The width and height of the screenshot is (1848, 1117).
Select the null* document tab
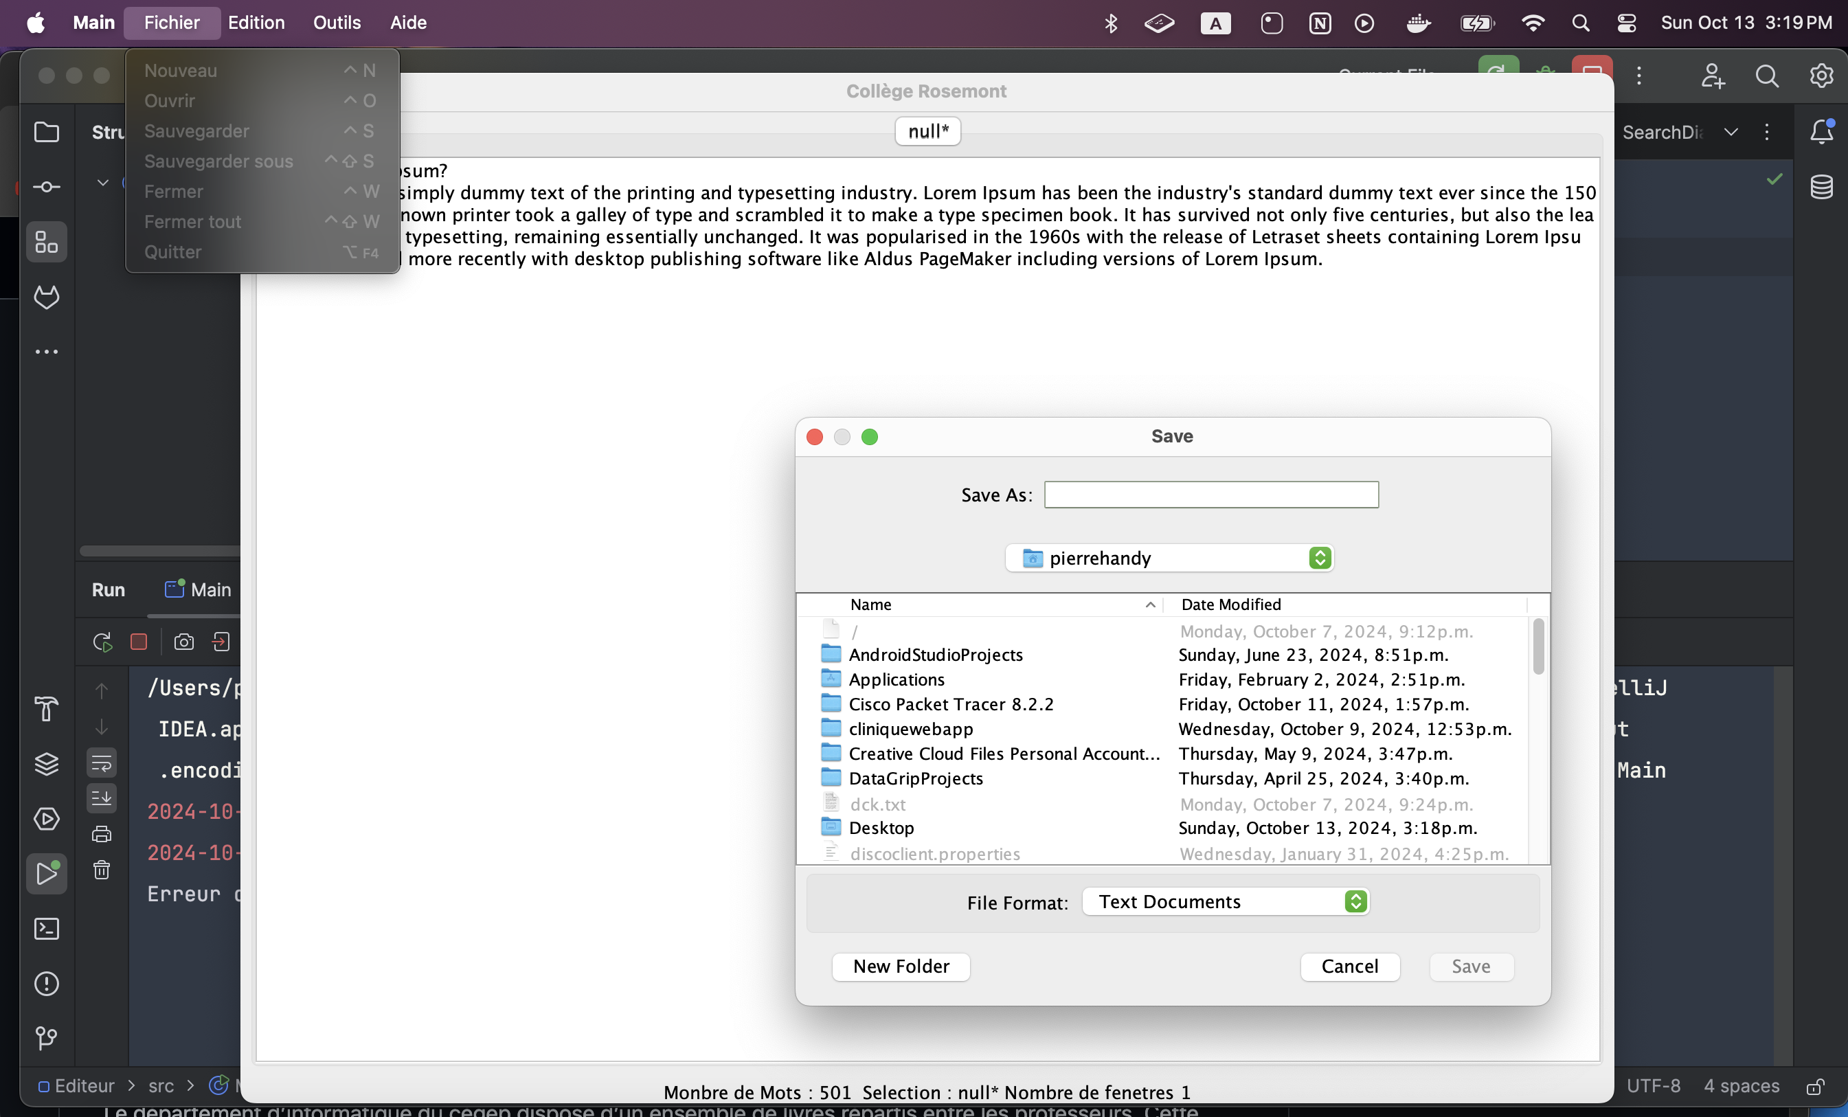927,131
